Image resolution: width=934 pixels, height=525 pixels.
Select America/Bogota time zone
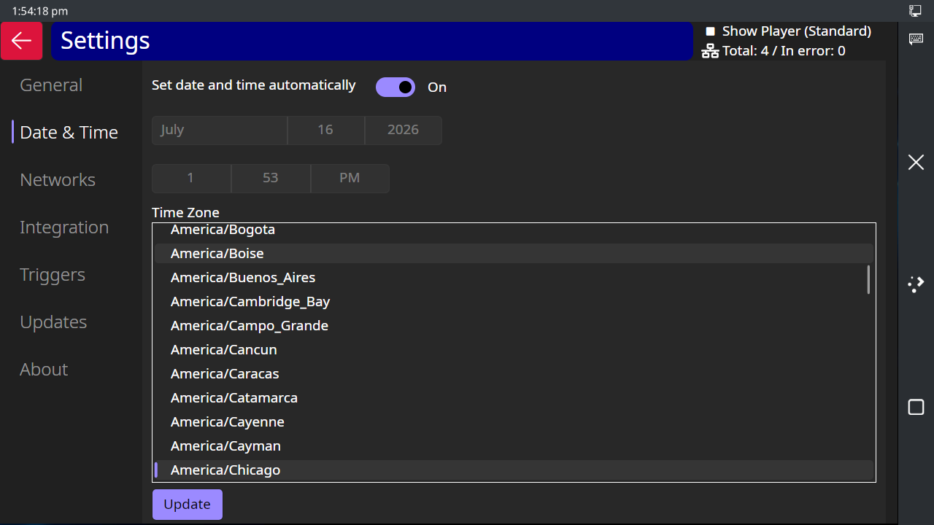(x=514, y=230)
